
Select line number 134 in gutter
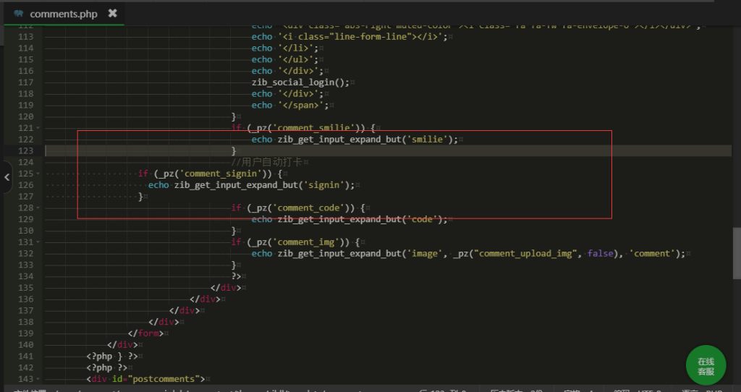tap(25, 276)
